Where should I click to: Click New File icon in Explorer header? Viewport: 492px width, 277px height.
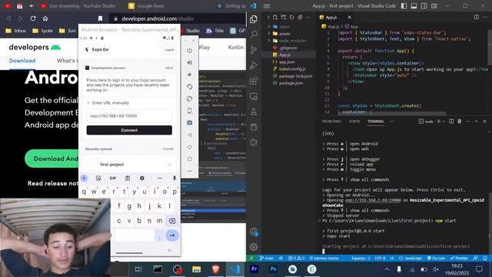(x=275, y=17)
